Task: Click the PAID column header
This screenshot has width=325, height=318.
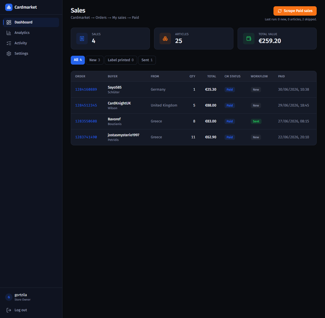Action: coord(282,77)
